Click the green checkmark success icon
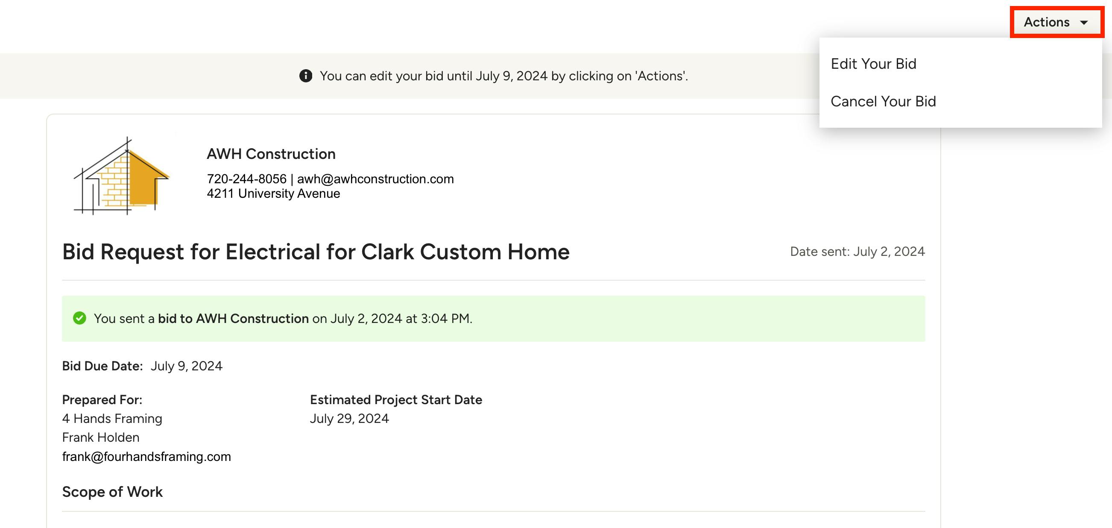1112x528 pixels. pyautogui.click(x=79, y=318)
